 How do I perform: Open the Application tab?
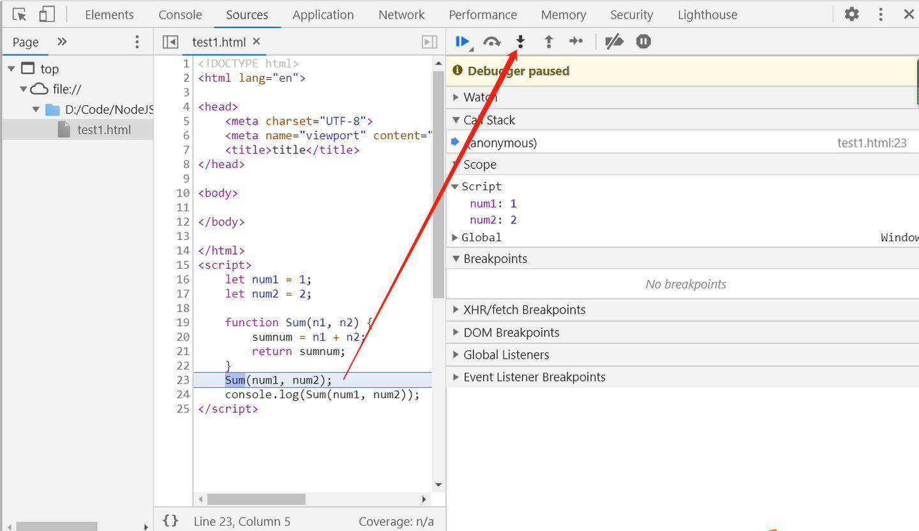coord(323,15)
